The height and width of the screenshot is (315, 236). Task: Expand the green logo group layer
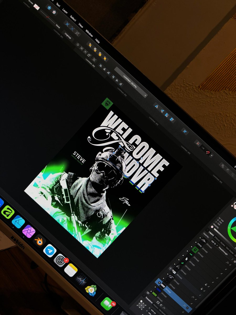click(191, 246)
